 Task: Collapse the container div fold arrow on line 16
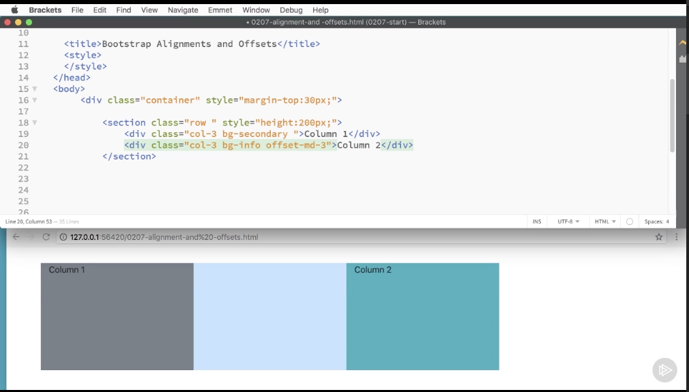(x=35, y=100)
